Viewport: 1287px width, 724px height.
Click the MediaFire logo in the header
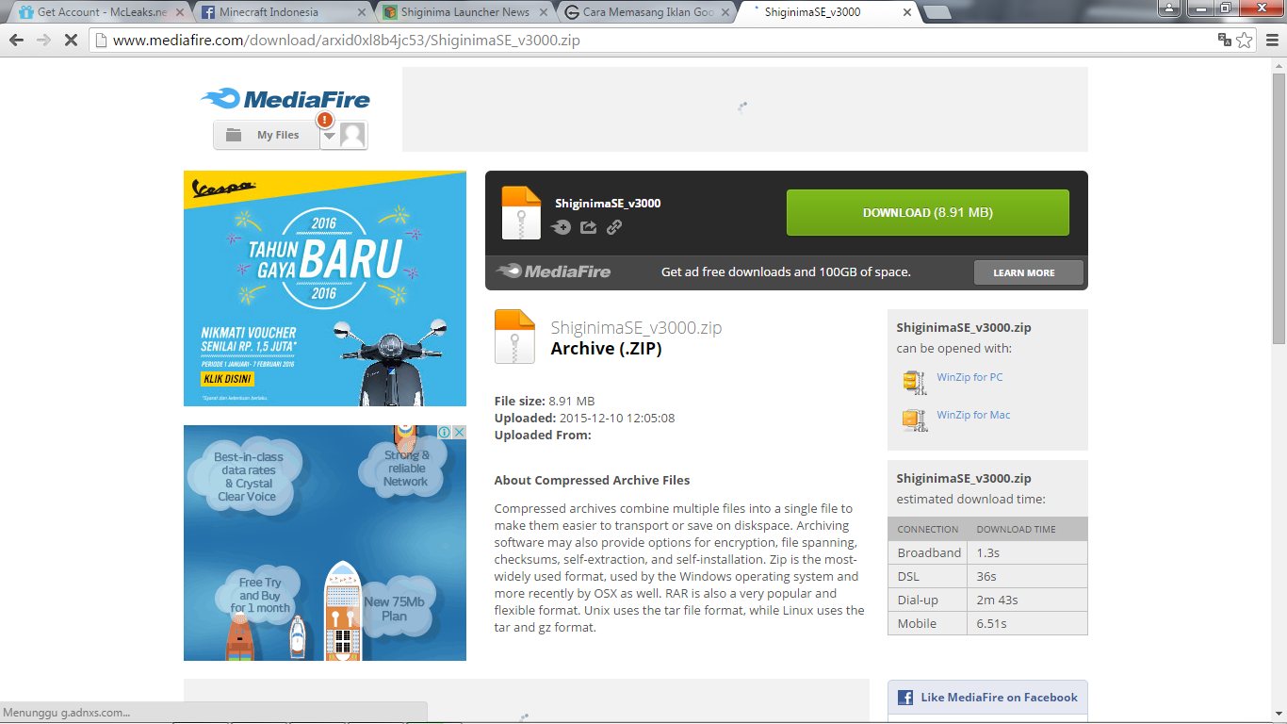[x=285, y=99]
